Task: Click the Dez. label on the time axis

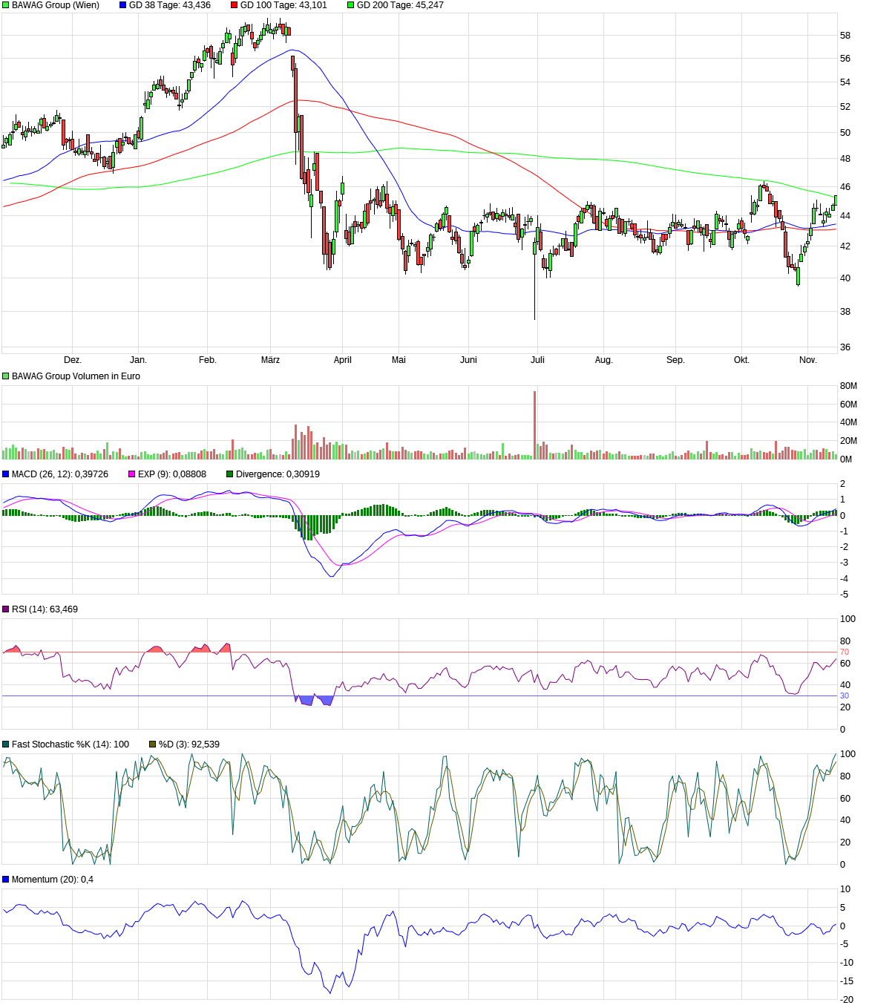Action: tap(72, 360)
